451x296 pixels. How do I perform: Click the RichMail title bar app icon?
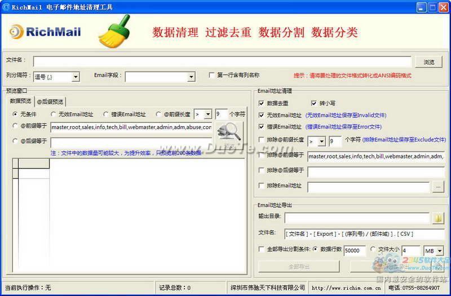tap(6, 7)
